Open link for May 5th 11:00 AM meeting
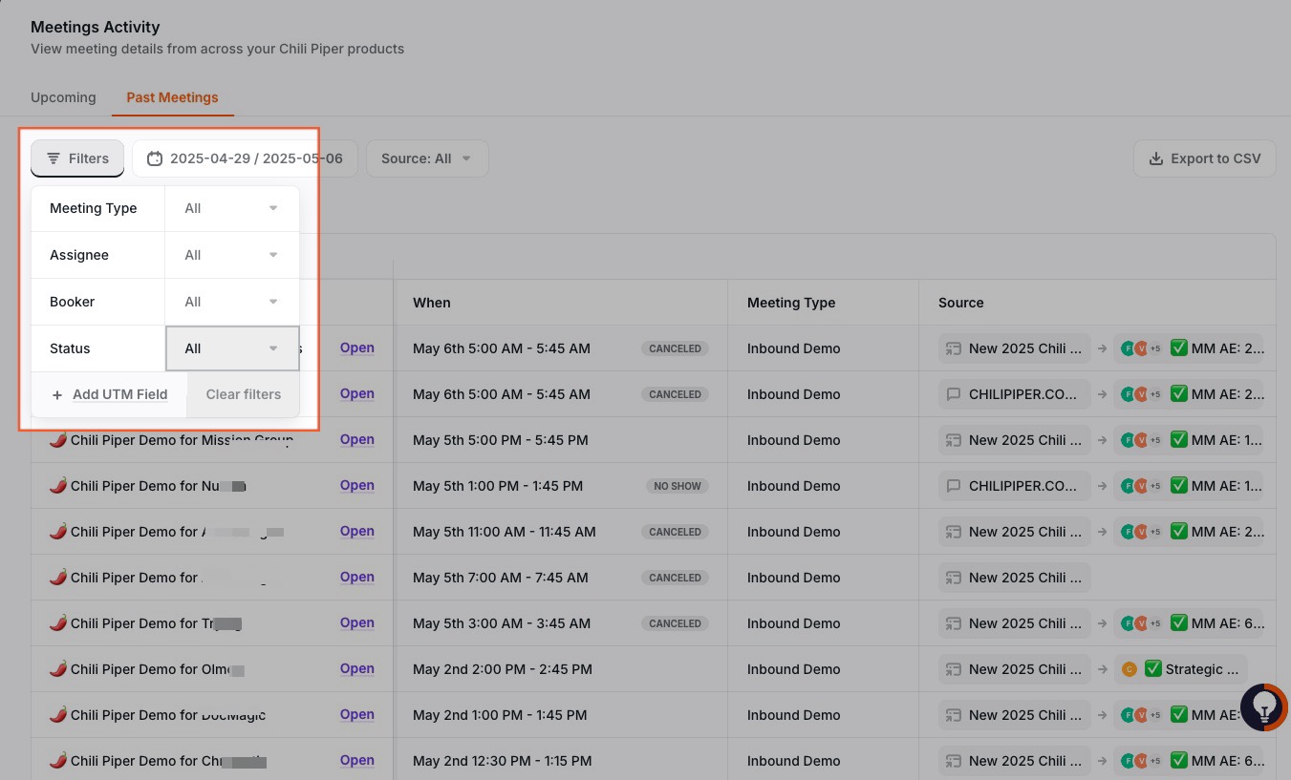The width and height of the screenshot is (1291, 780). pyautogui.click(x=356, y=531)
